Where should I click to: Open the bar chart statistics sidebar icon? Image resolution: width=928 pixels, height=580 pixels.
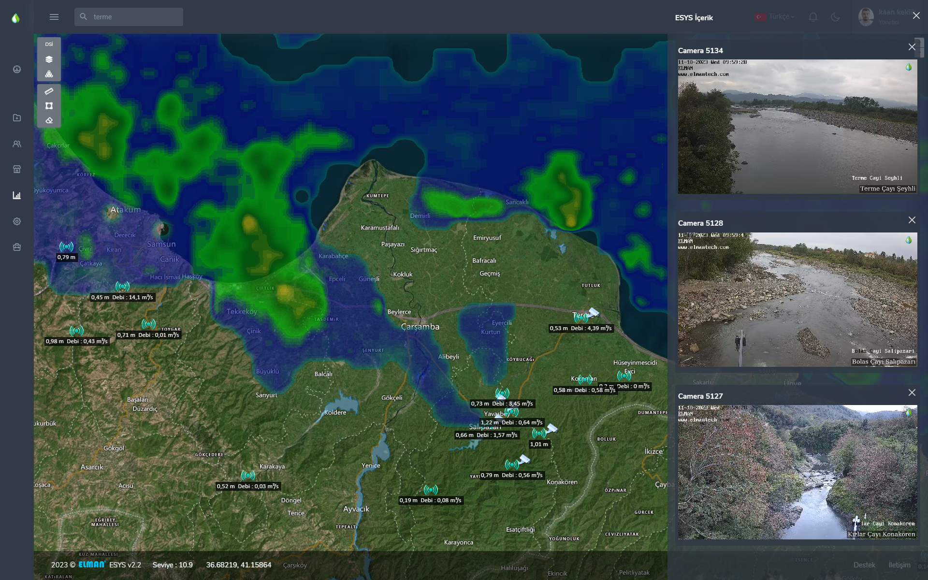coord(17,195)
